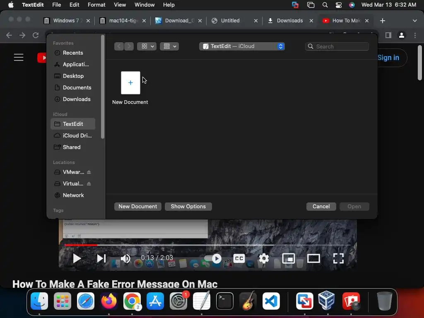Switch to the Downloads browser tab
424x318 pixels.
tap(290, 21)
